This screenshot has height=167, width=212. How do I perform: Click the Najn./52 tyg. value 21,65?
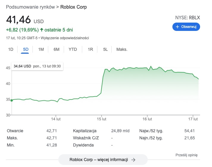tap(190, 138)
